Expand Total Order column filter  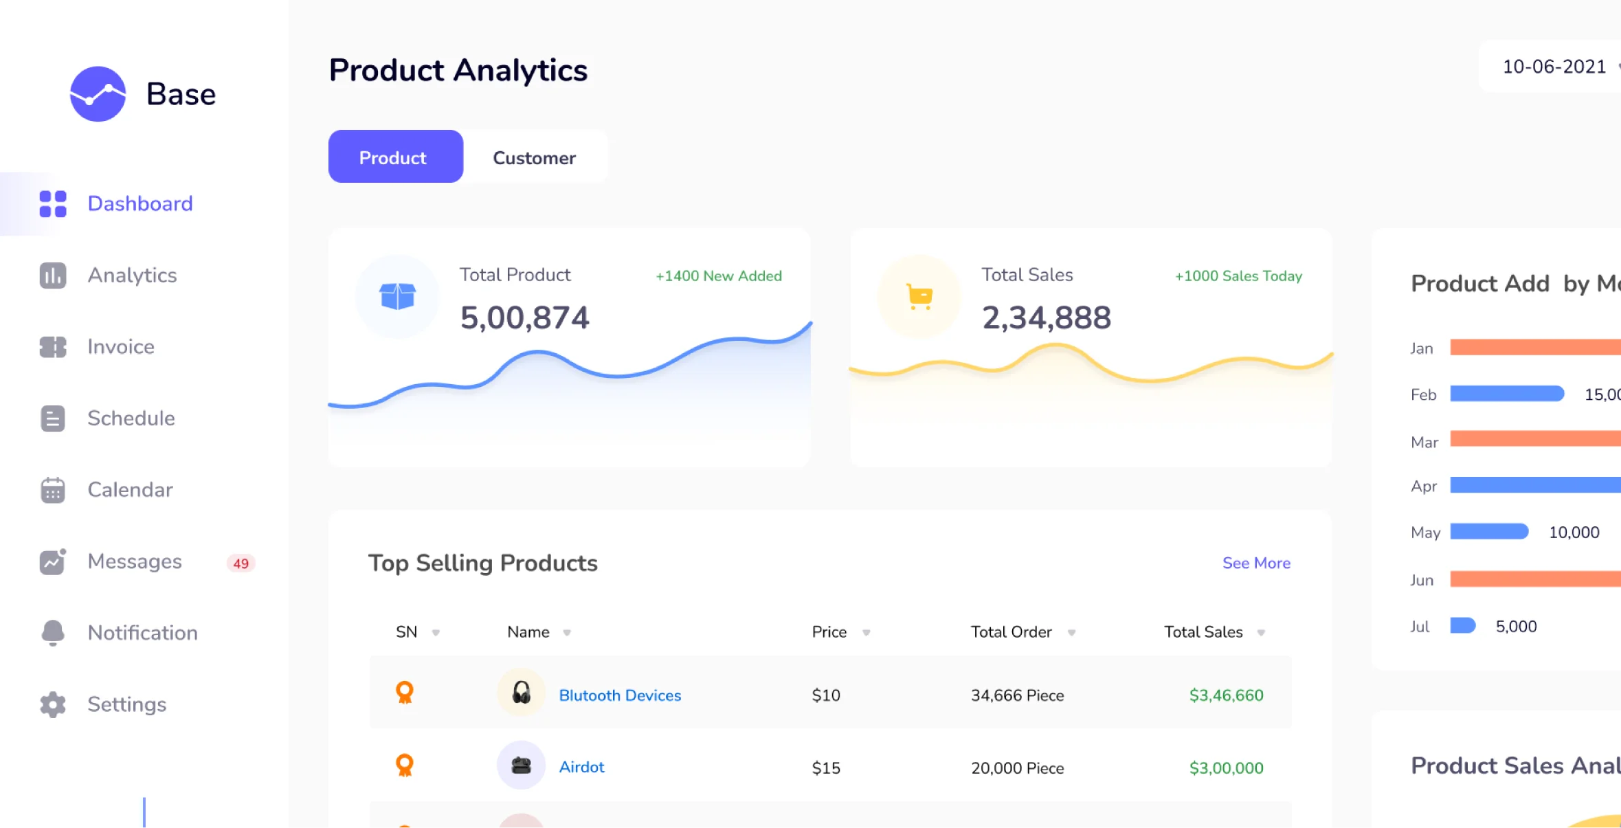(x=1070, y=633)
